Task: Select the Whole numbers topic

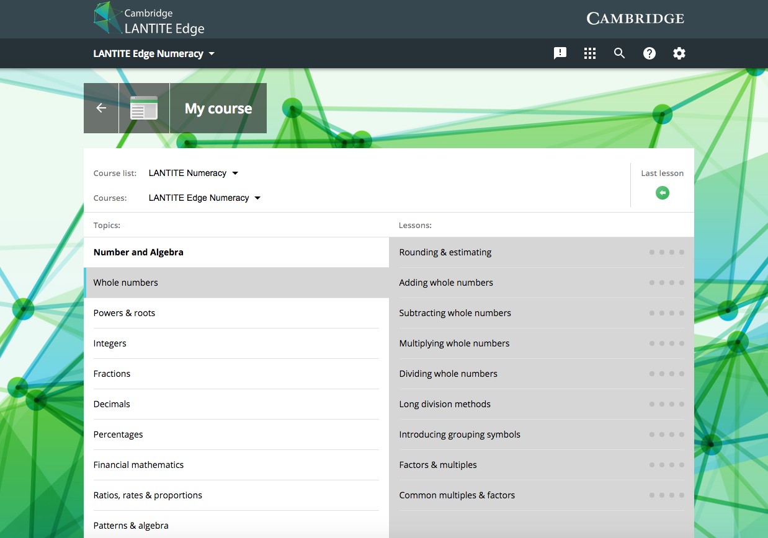Action: (236, 283)
